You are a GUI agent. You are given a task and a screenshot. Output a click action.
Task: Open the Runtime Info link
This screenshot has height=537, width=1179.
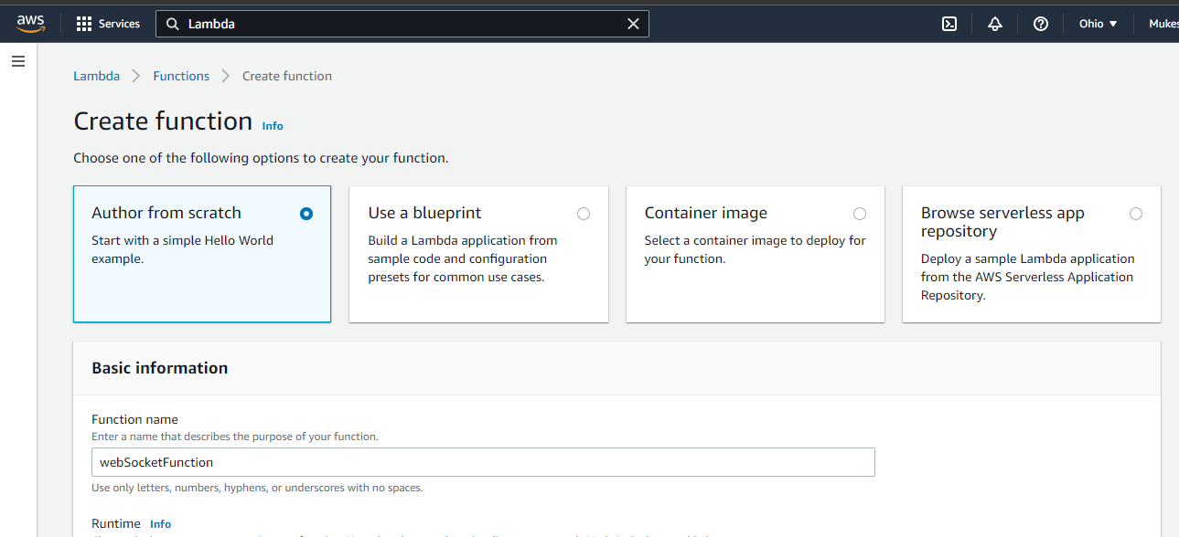pos(160,523)
